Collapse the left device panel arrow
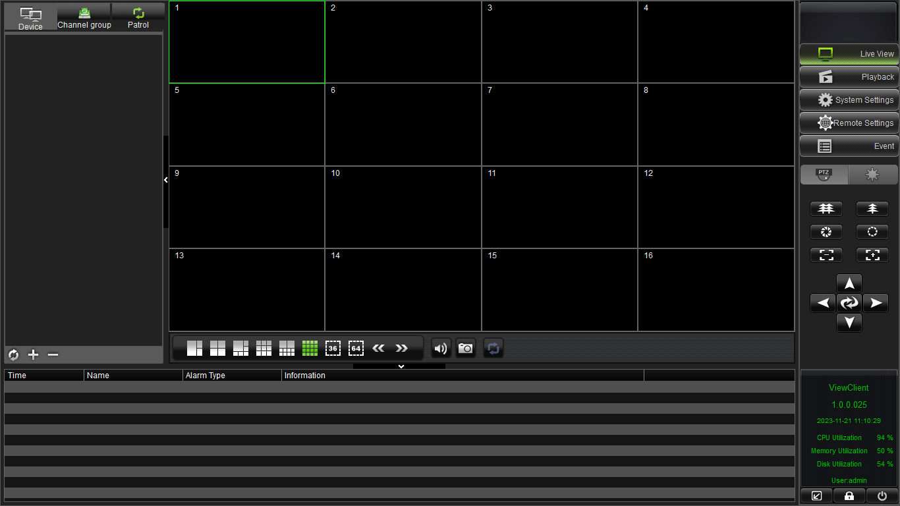 click(x=166, y=180)
